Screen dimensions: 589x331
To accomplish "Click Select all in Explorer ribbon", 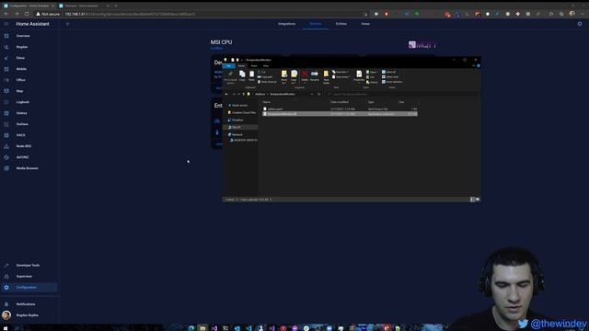I will click(388, 72).
